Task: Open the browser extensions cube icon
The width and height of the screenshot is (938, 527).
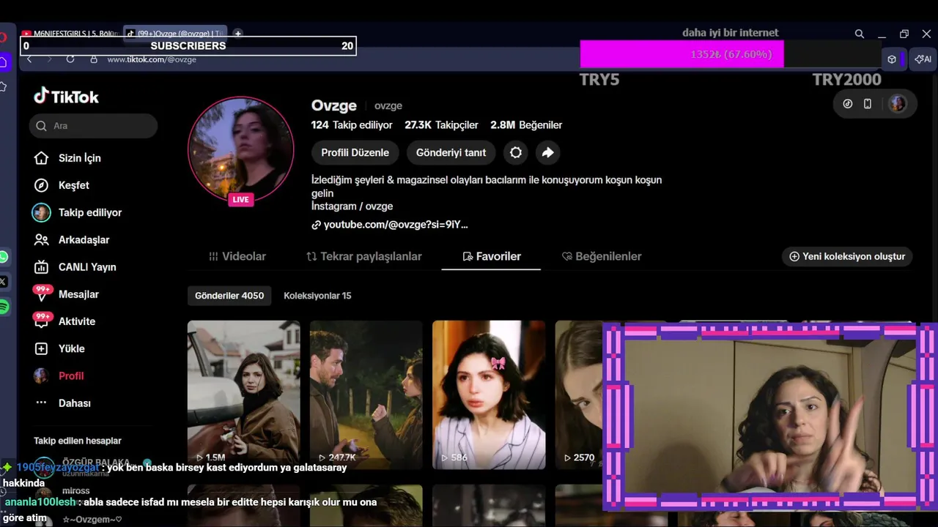Action: point(892,59)
